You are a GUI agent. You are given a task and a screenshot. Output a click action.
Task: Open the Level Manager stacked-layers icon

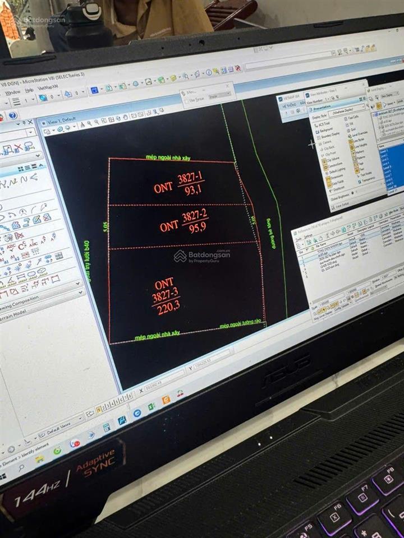pos(173,78)
